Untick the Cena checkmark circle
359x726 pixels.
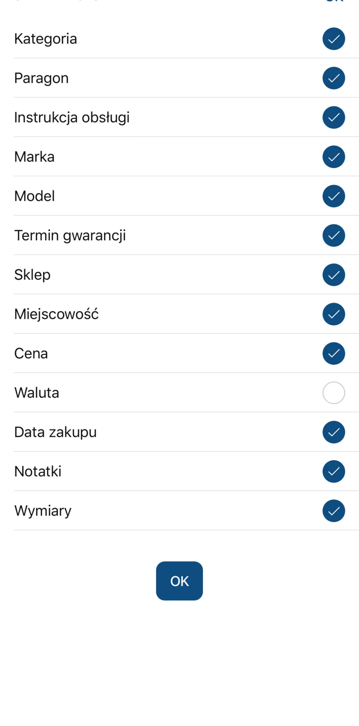click(333, 353)
